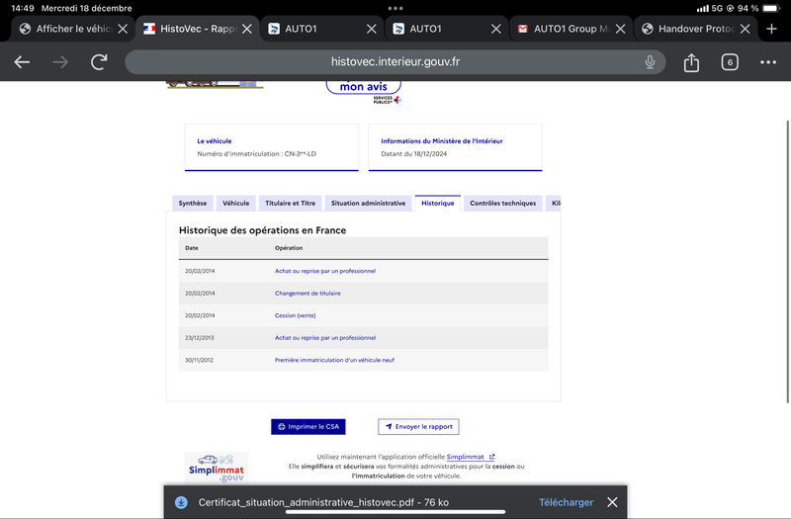Open the Contrôles techniques tab
Image resolution: width=791 pixels, height=519 pixels.
click(x=503, y=204)
